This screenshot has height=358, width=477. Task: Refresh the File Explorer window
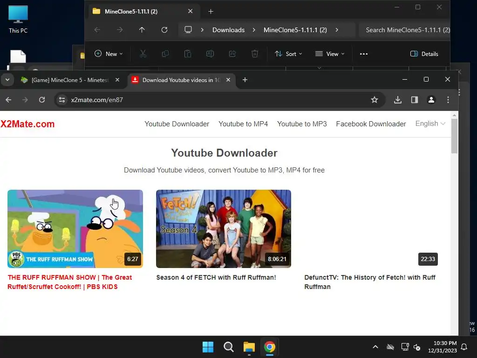pos(164,30)
